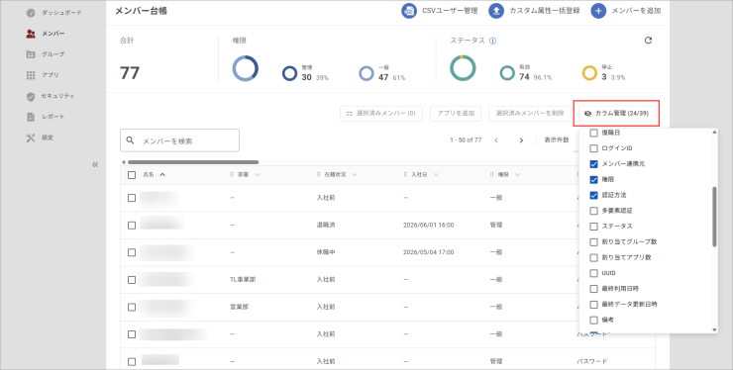Click the column list vertical scrollbar thumb

tap(714, 217)
